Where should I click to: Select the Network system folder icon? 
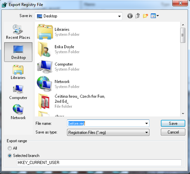(45, 84)
